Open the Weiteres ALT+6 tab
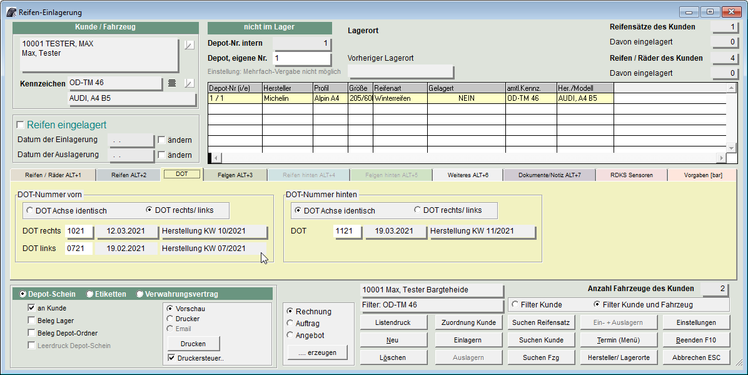The width and height of the screenshot is (748, 375). tap(468, 175)
